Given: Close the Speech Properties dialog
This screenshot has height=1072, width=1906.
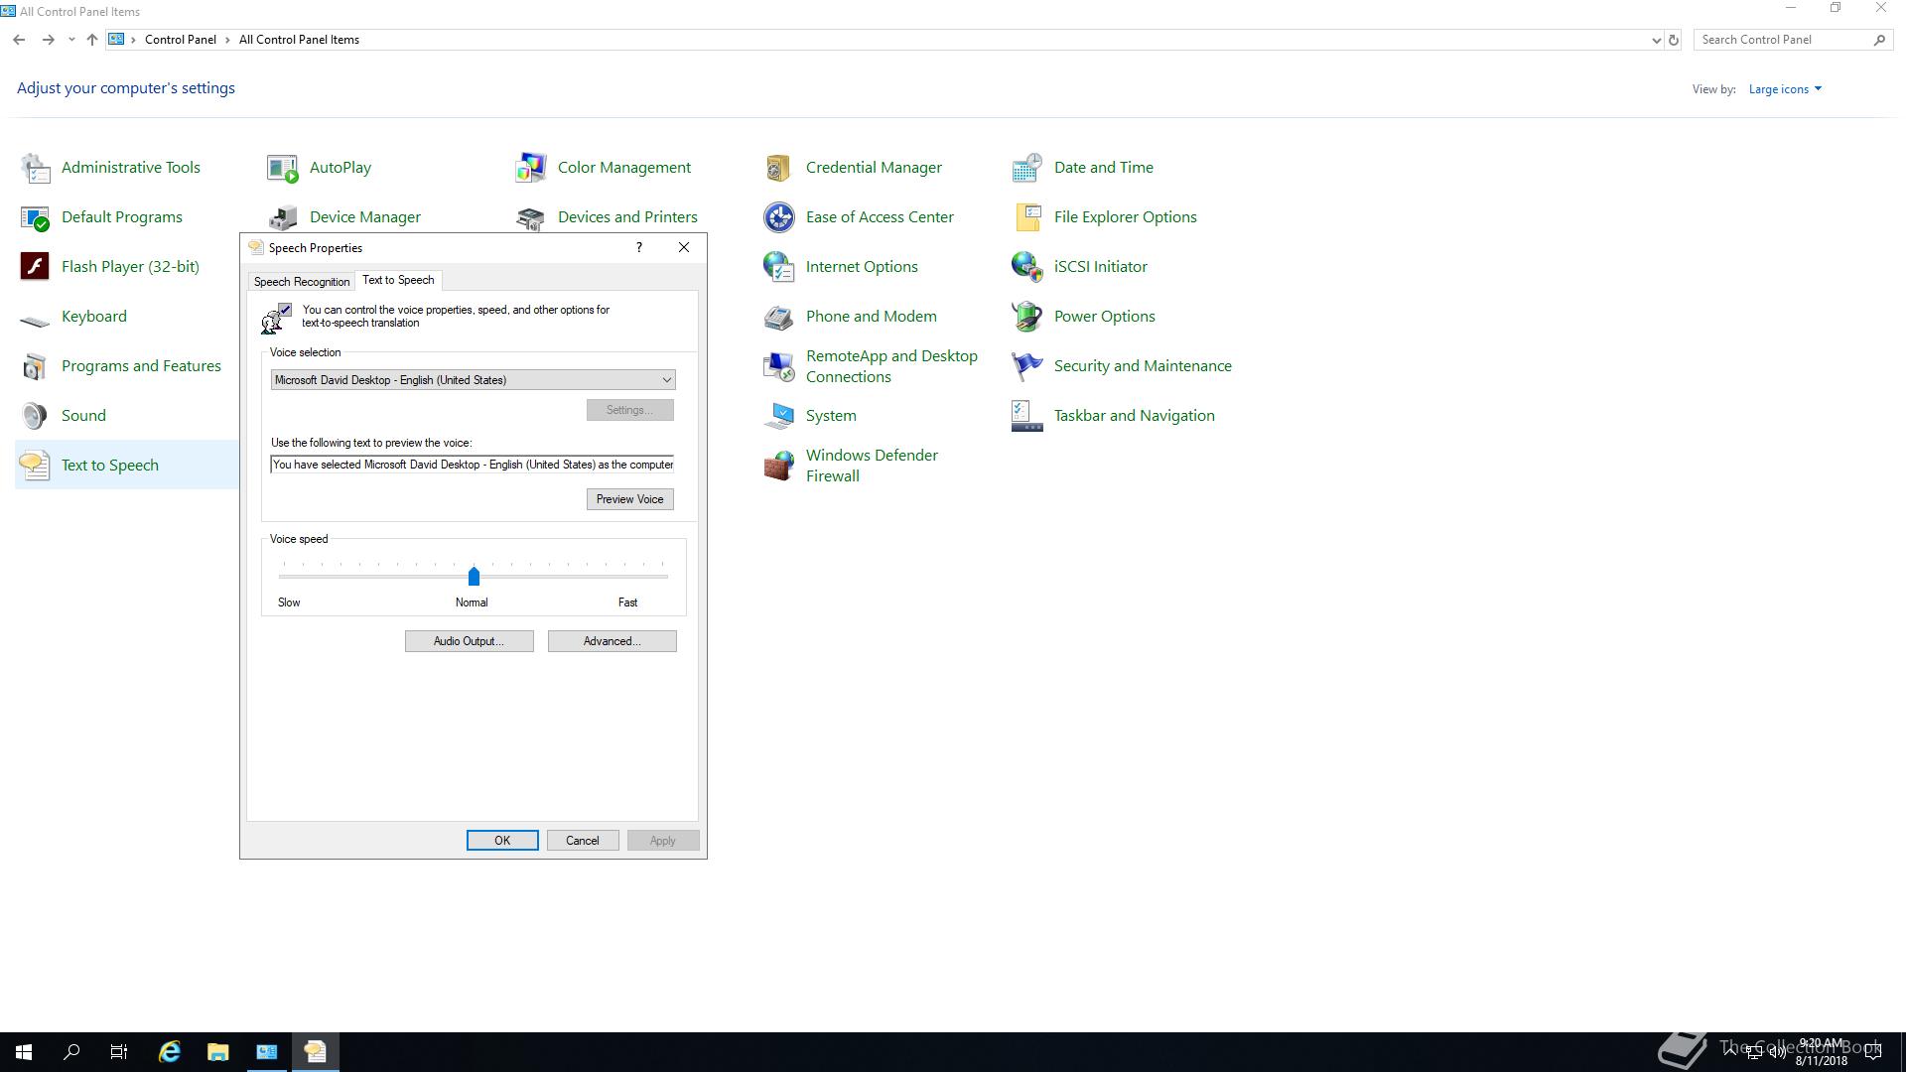Looking at the screenshot, I should point(684,247).
